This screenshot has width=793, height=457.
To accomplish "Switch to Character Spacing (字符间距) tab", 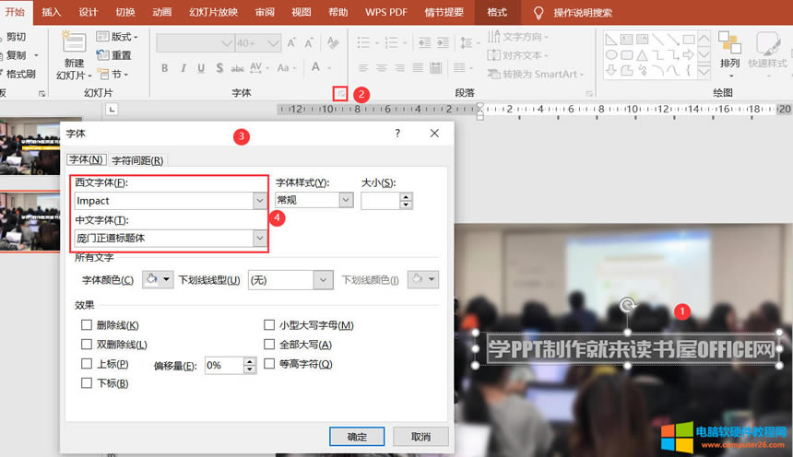I will 137,160.
